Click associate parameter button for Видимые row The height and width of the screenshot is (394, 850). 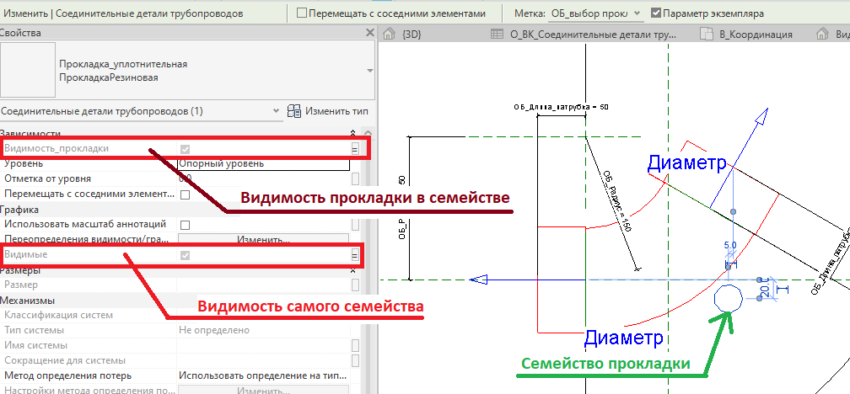click(355, 255)
